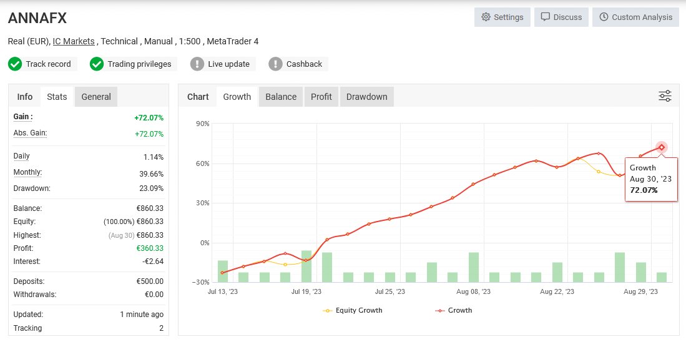Click the Drawdown value 23.09%

(x=151, y=188)
